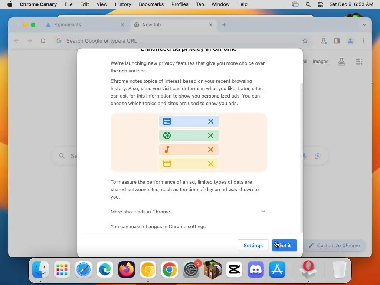The height and width of the screenshot is (285, 380).
Task: Open Control Center in menu bar
Action: [320, 4]
